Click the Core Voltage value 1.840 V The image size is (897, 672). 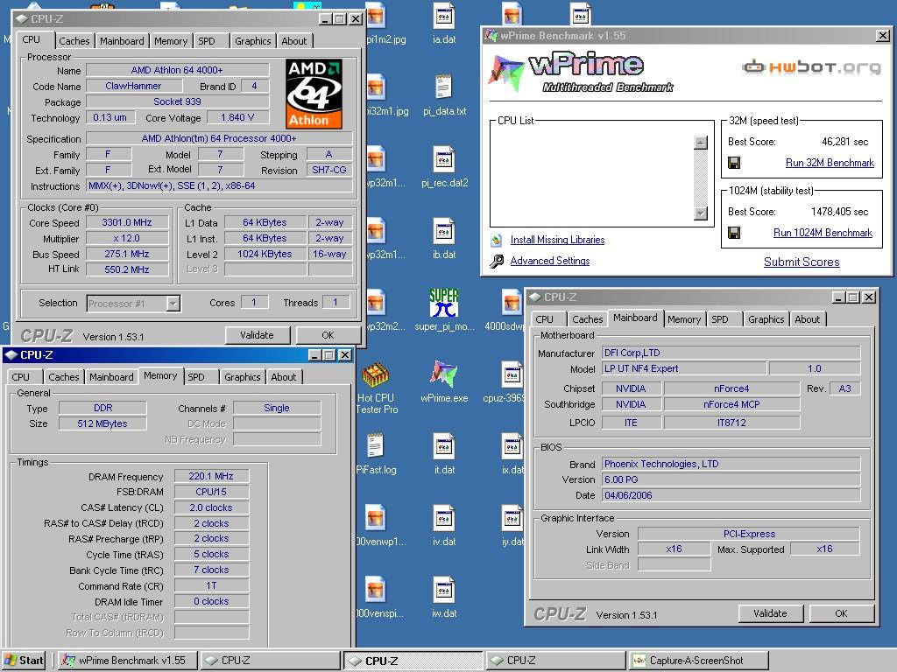(237, 118)
